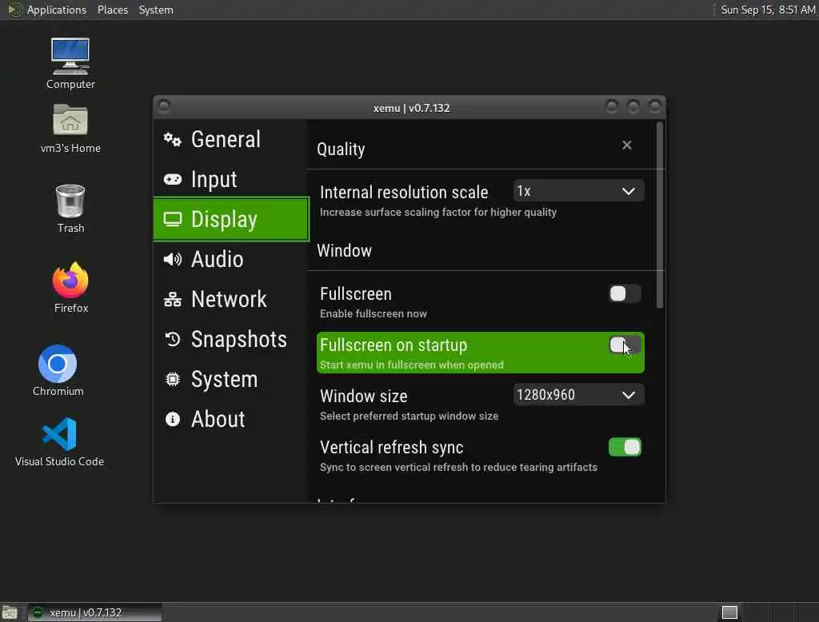819x622 pixels.
Task: Click the network icon beside Network
Action: 173,299
